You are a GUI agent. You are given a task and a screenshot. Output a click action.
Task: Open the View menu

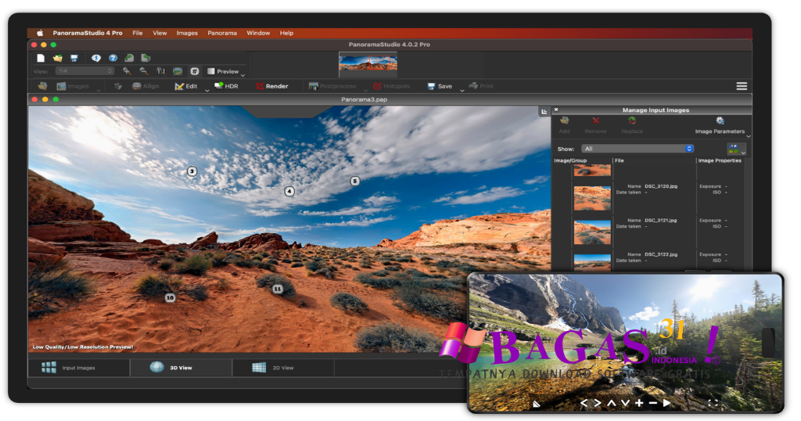tap(160, 33)
